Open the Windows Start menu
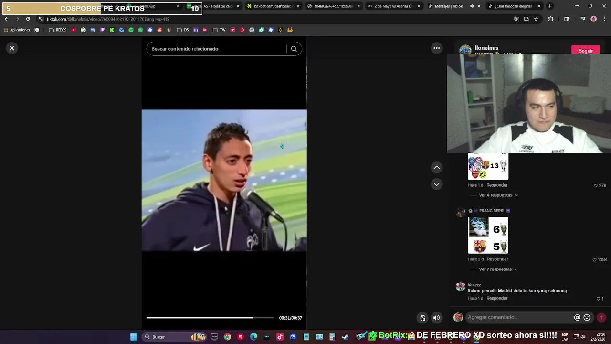611x344 pixels. (134, 337)
